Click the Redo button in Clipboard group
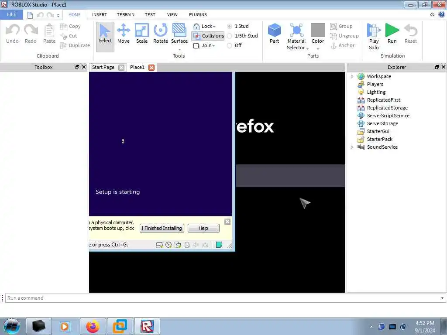The image size is (447, 335). pos(31,34)
